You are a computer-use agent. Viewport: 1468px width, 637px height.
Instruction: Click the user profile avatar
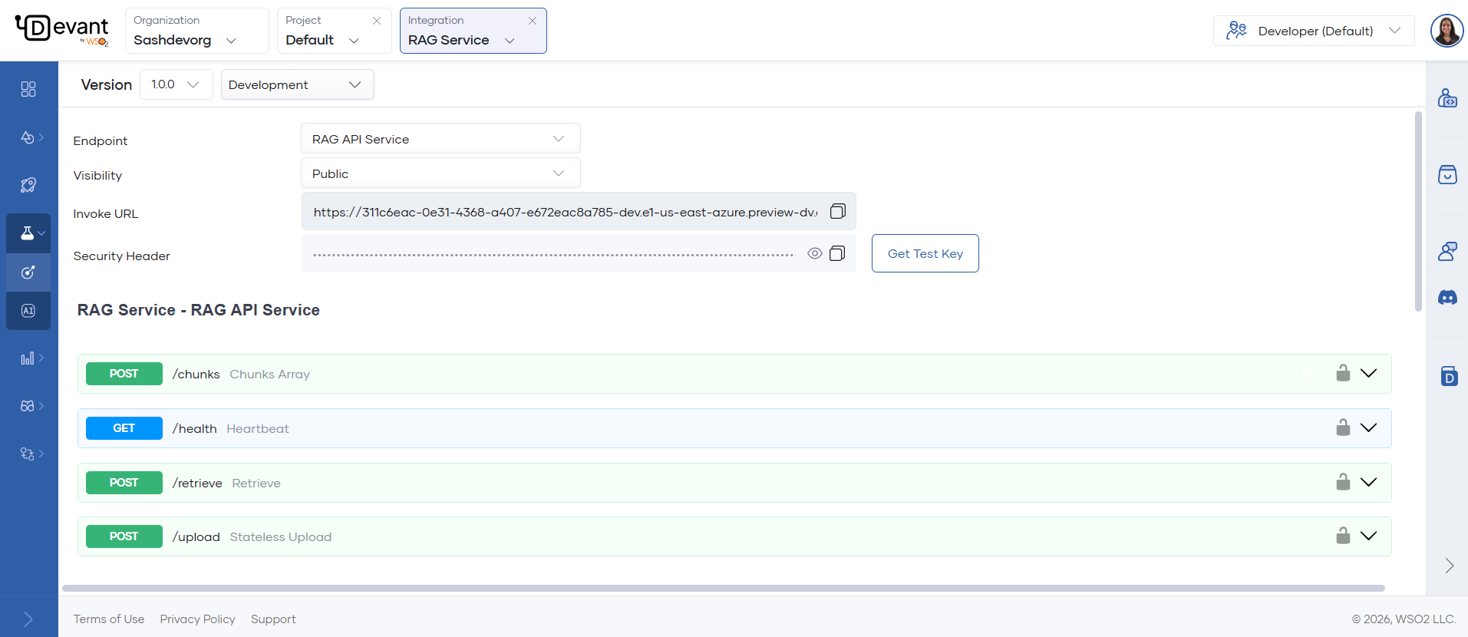(1447, 31)
